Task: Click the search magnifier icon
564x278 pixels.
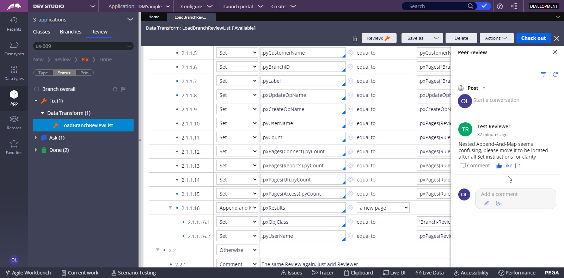Action: pos(470,6)
